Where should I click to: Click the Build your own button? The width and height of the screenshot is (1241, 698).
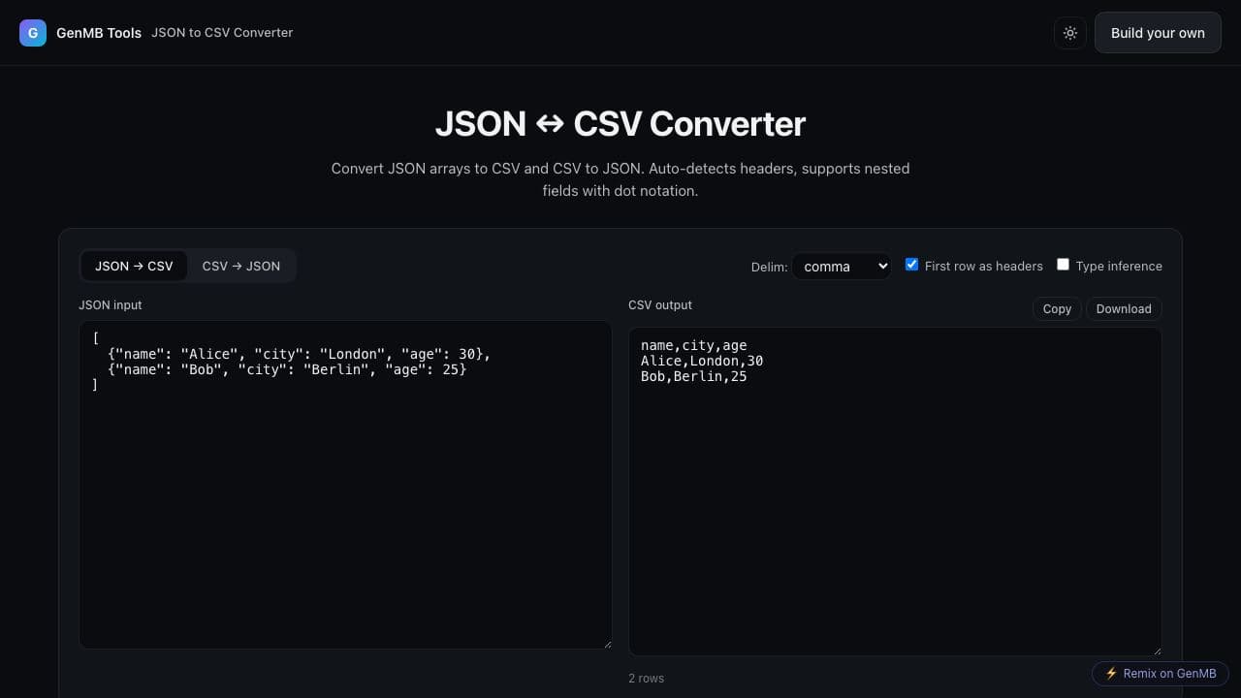(1158, 33)
